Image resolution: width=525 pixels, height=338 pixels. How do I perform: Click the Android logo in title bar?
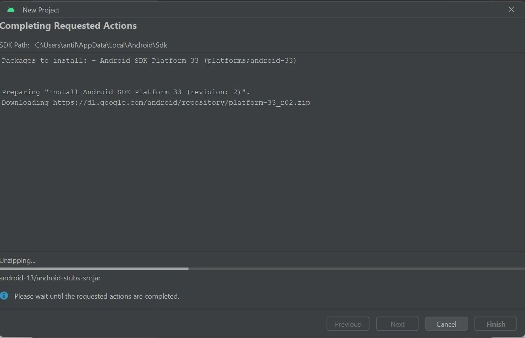[x=11, y=10]
